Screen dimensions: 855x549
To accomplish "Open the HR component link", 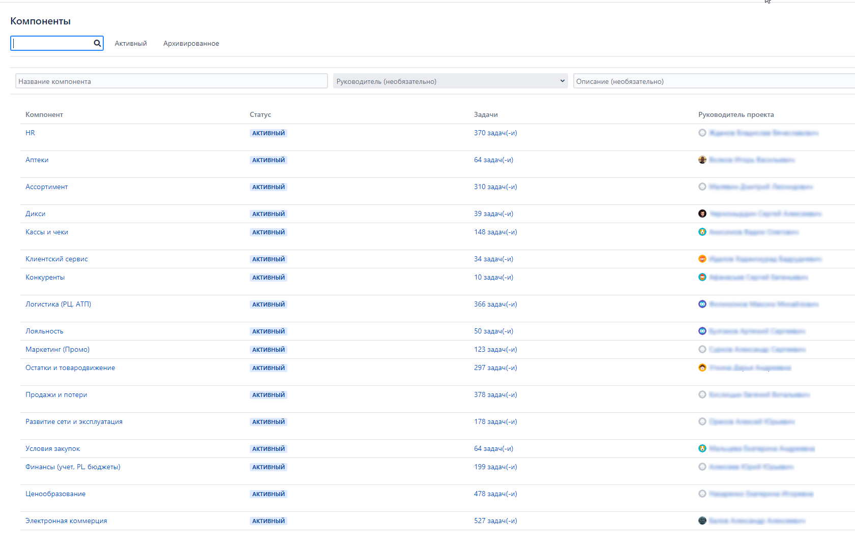I will coord(31,133).
